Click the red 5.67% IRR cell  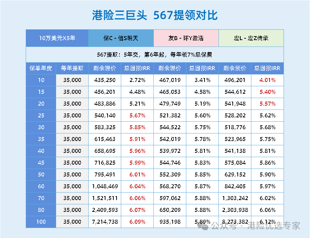137,116
